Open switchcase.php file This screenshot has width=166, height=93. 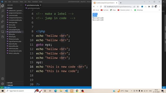13,49
